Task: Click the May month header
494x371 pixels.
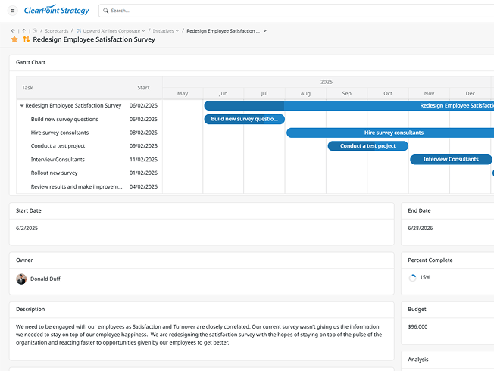Action: pyautogui.click(x=183, y=94)
